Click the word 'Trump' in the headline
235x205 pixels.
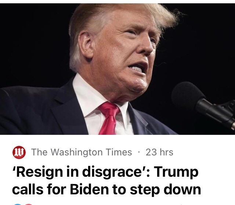[176, 172]
